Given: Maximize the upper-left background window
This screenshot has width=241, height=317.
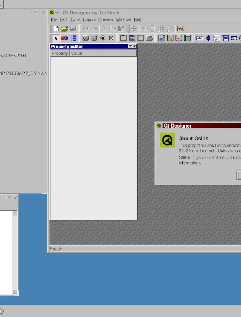Looking at the screenshot, I should tap(37, 12).
